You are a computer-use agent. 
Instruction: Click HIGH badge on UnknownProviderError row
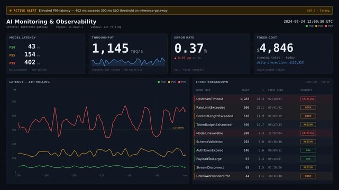pyautogui.click(x=308, y=176)
